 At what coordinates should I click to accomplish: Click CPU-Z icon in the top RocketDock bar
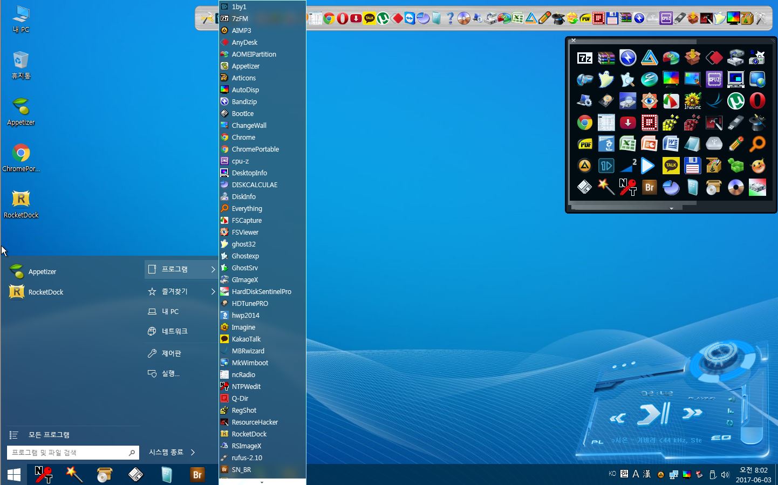pyautogui.click(x=666, y=19)
